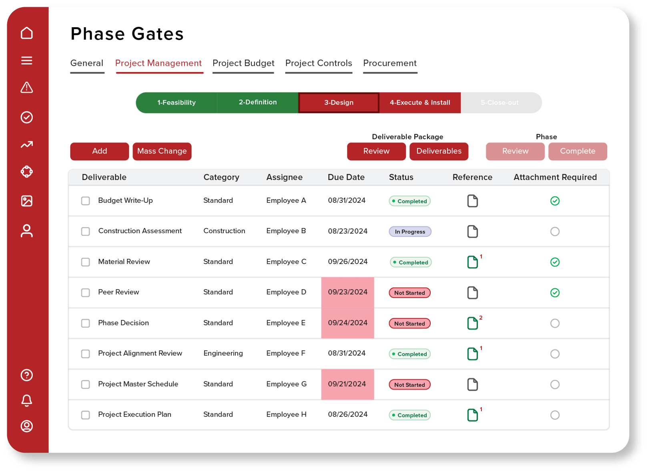Image resolution: width=648 pixels, height=472 pixels.
Task: Open Phase Decision reference document icon
Action: (473, 323)
